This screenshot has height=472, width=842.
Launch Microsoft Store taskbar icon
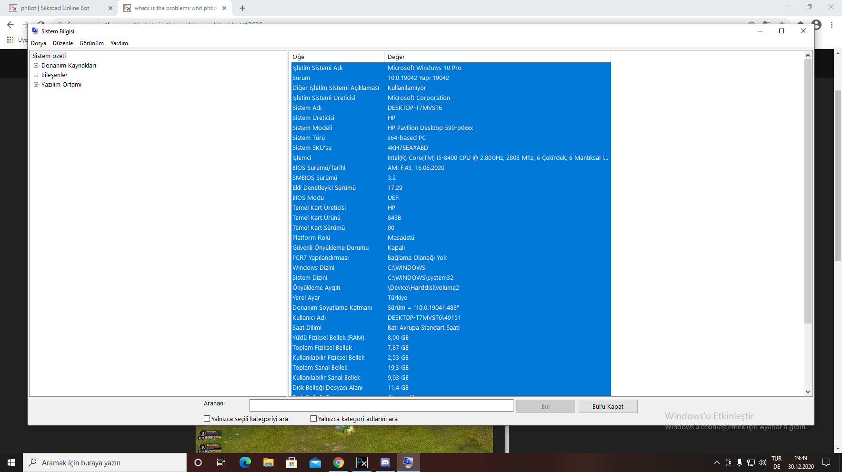pyautogui.click(x=291, y=462)
